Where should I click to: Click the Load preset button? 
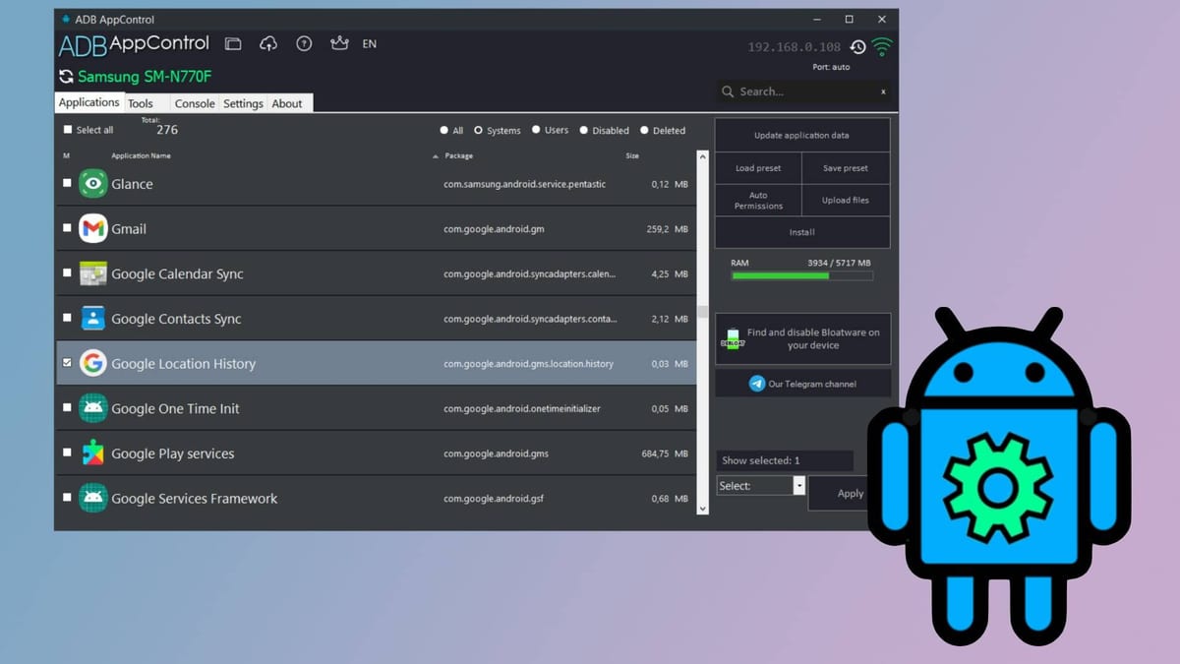click(758, 168)
